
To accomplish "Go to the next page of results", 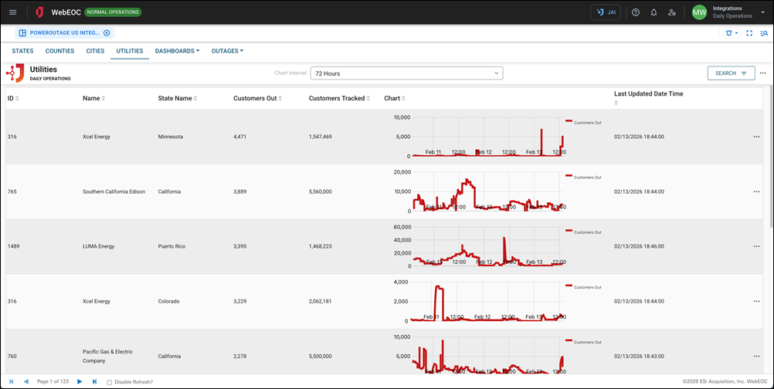I will pyautogui.click(x=80, y=381).
